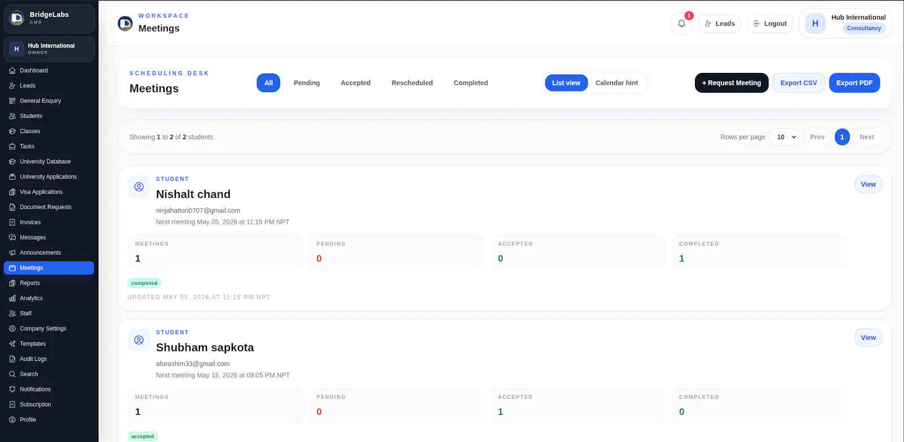The height and width of the screenshot is (442, 904).
Task: Open the Analytics chart icon
Action: [x=12, y=298]
